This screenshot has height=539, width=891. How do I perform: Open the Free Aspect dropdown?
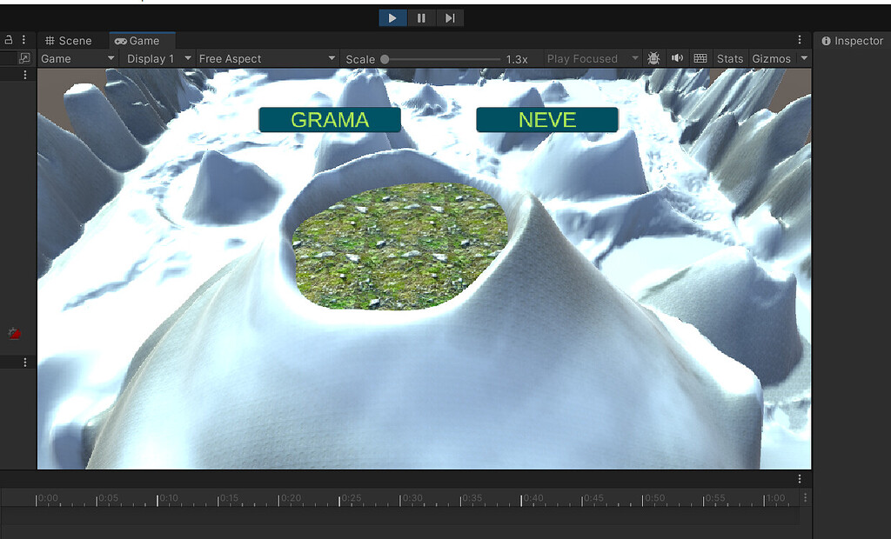pos(265,58)
